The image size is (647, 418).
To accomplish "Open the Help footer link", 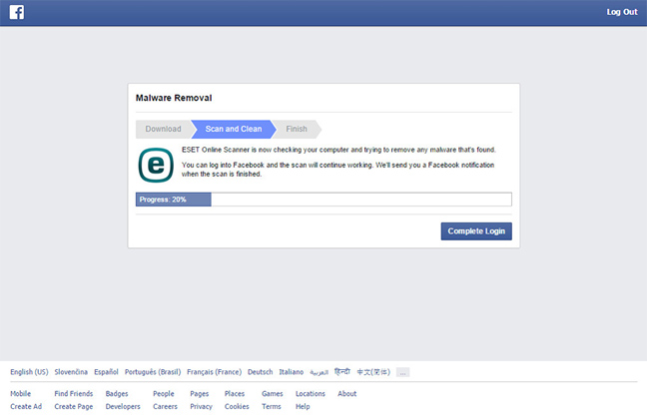I will coord(303,406).
